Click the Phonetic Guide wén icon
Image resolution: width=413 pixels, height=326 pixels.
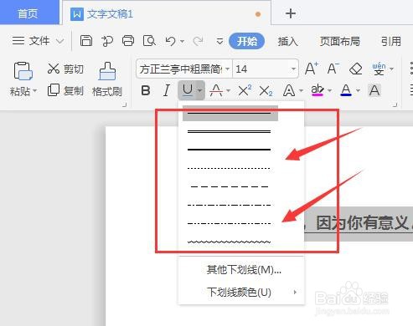coord(379,69)
